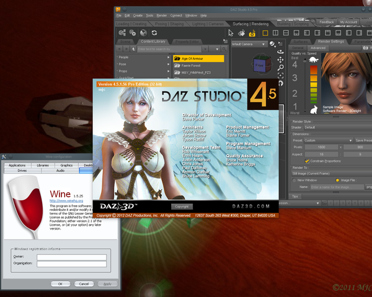Click the turtle best-quality icon

click(314, 59)
